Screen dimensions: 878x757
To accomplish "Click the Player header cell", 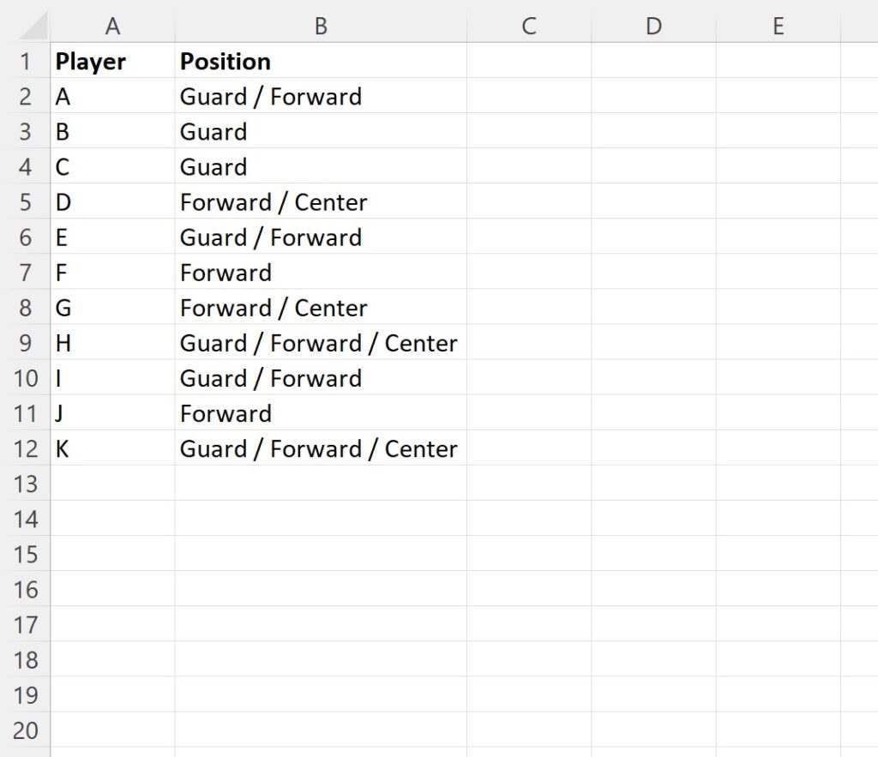I will tap(112, 62).
